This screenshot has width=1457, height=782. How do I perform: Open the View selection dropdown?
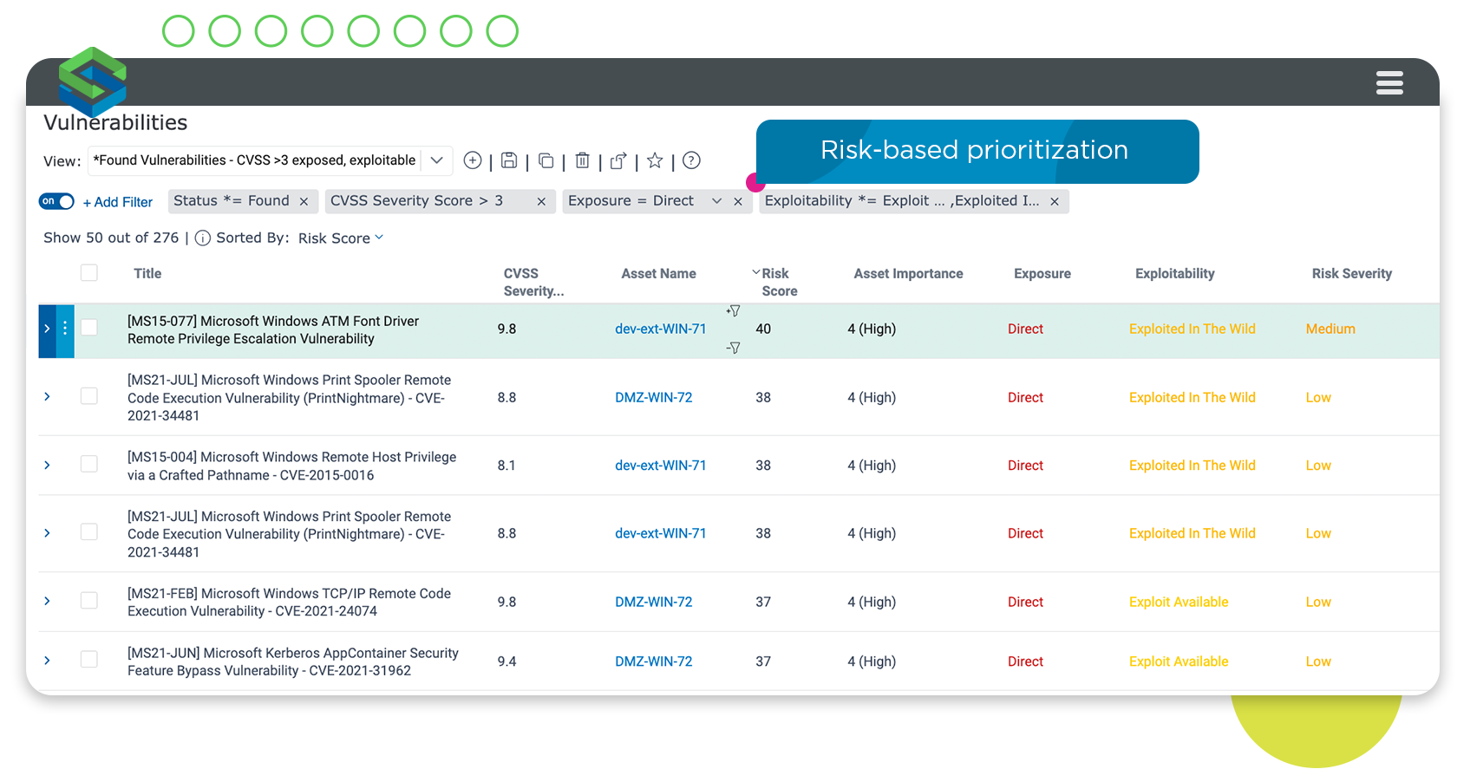437,160
